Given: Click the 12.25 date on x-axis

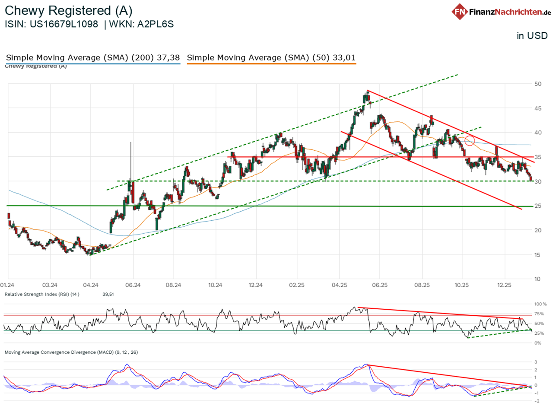Looking at the screenshot, I should (504, 285).
